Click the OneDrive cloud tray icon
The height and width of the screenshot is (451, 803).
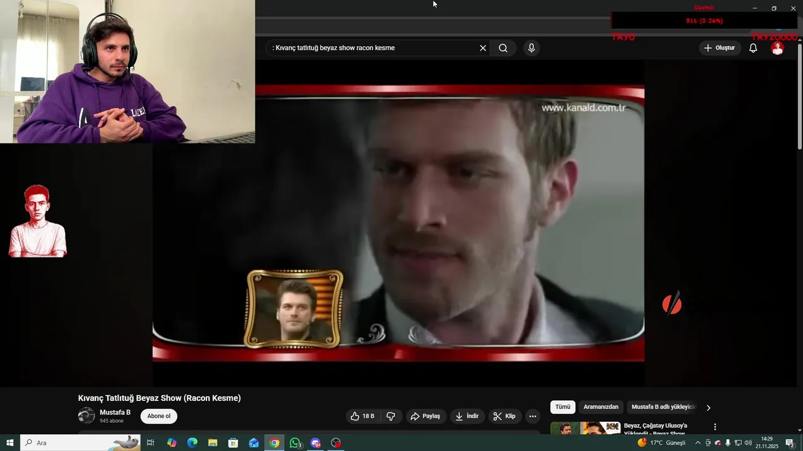pyautogui.click(x=718, y=443)
